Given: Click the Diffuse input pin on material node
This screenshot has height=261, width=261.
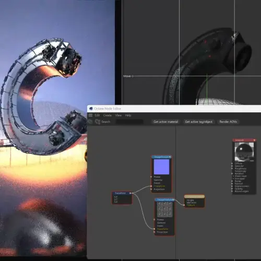Looking at the screenshot, I should (x=232, y=163).
